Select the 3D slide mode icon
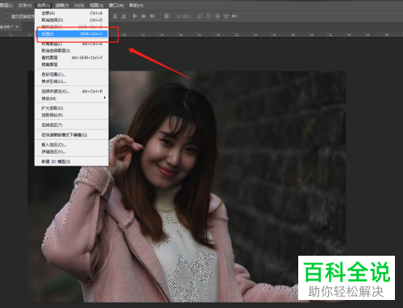This screenshot has height=308, width=403. (226, 16)
